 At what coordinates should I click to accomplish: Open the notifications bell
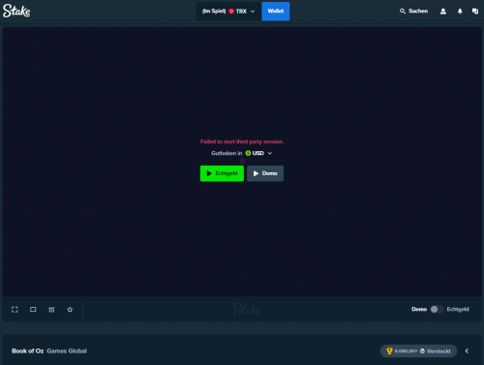coord(460,12)
